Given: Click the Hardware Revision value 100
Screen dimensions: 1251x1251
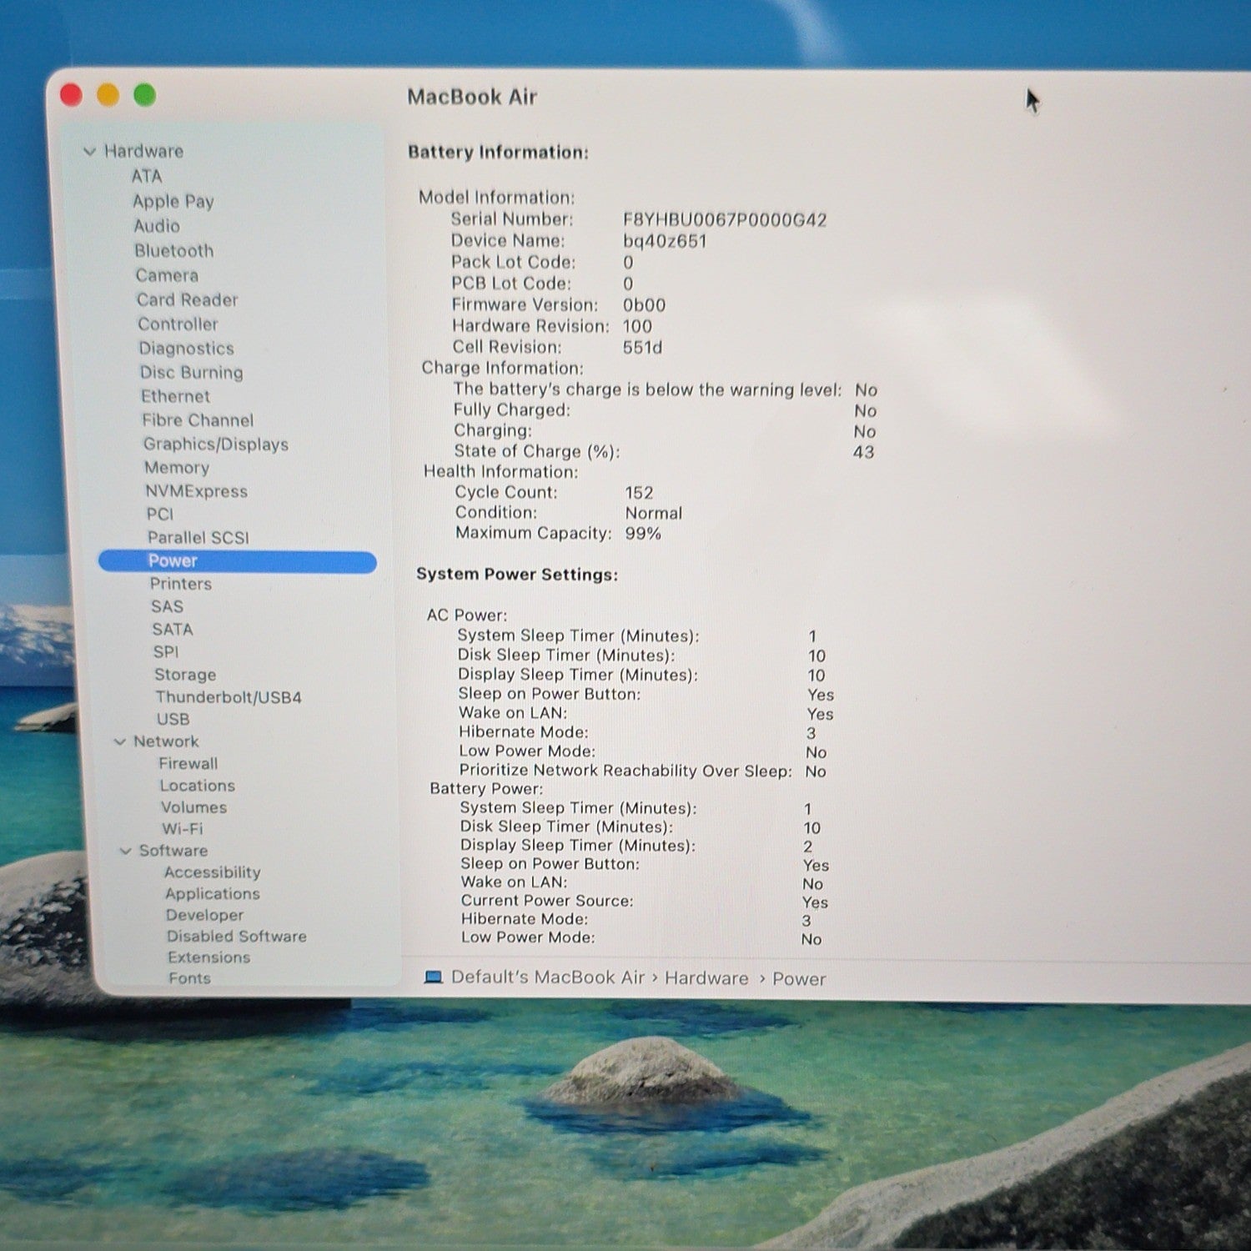Looking at the screenshot, I should [x=637, y=327].
